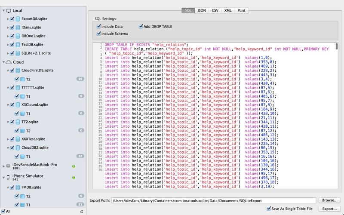The height and width of the screenshot is (215, 344).
Task: Switch to the PList export tab
Action: click(242, 10)
